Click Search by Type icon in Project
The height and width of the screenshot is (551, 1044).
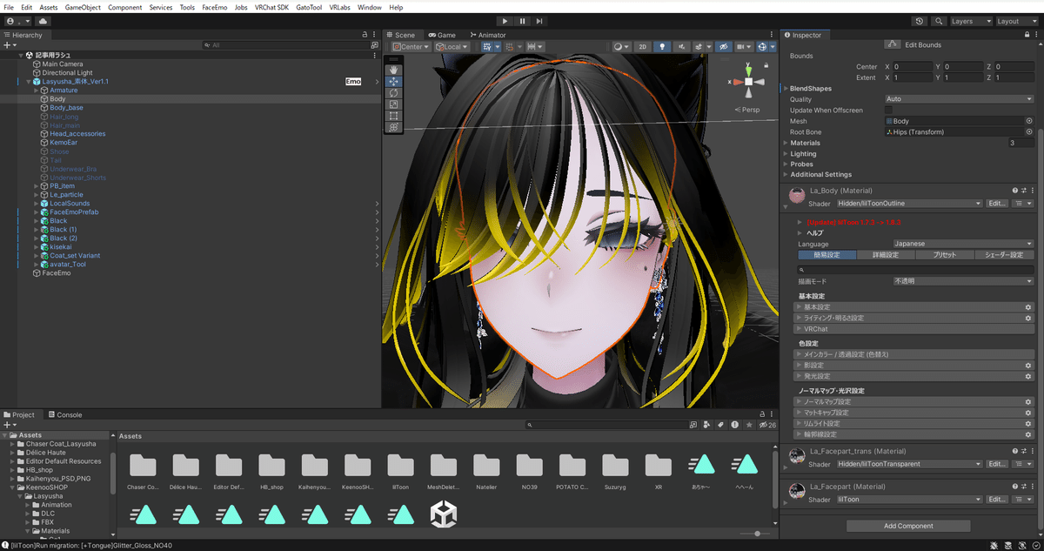click(x=706, y=425)
